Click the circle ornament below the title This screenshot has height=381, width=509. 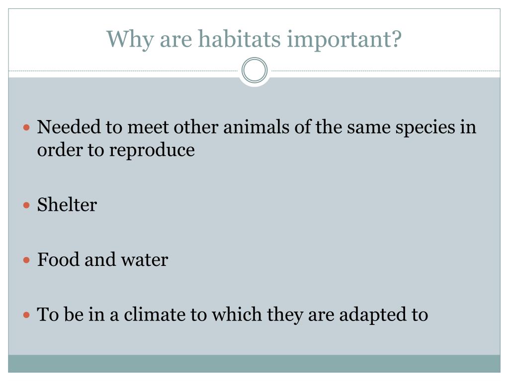tap(254, 70)
